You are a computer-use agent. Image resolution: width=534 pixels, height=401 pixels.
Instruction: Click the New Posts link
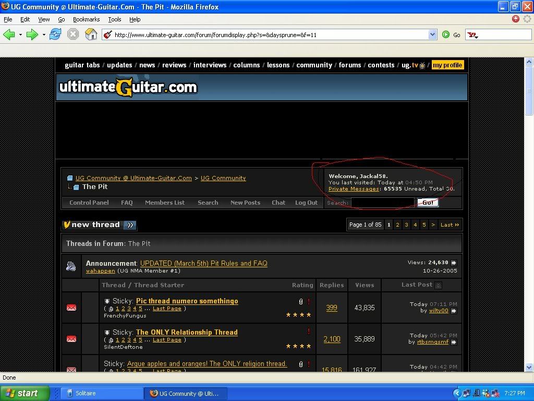click(x=245, y=203)
